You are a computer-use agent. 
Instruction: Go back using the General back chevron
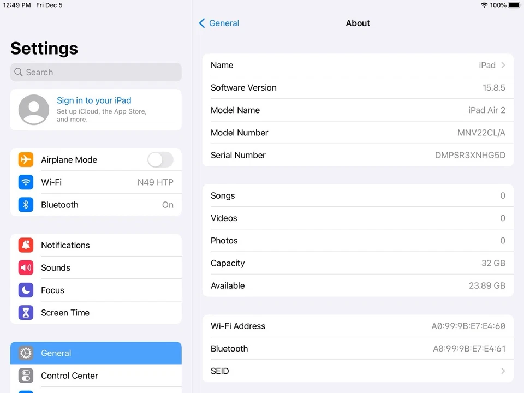click(203, 23)
